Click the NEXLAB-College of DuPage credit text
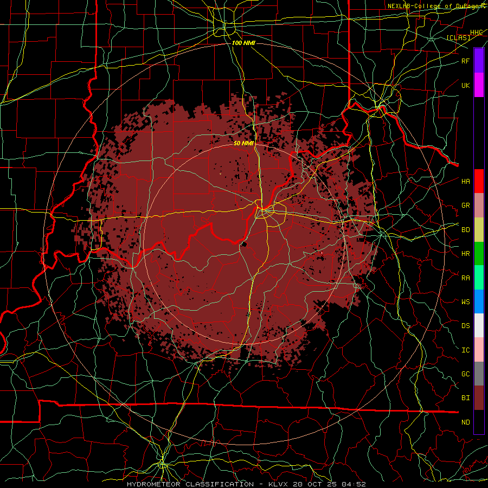Viewport: 488px width, 488px height. 438,6
